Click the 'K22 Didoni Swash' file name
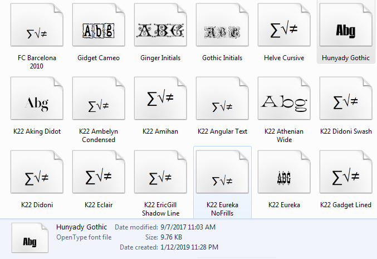The height and width of the screenshot is (259, 377). [346, 131]
